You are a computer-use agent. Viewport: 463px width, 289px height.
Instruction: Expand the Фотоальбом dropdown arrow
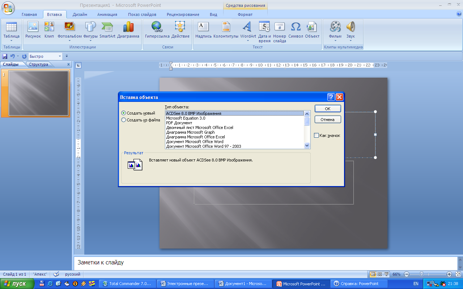tap(69, 41)
